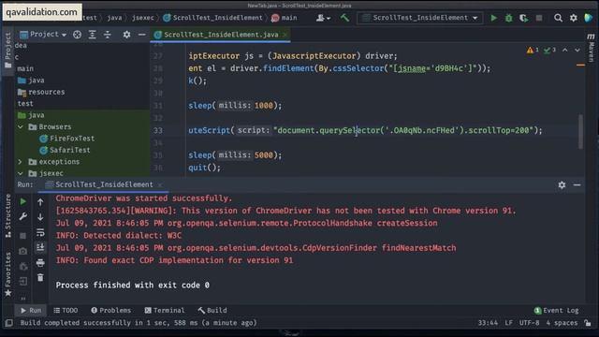The width and height of the screenshot is (599, 337).
Task: Toggle scroll to end in Run console
Action: 40,247
